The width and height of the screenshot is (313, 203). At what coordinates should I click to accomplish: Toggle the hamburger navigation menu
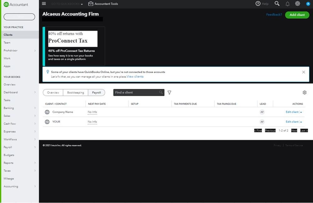pos(44,3)
